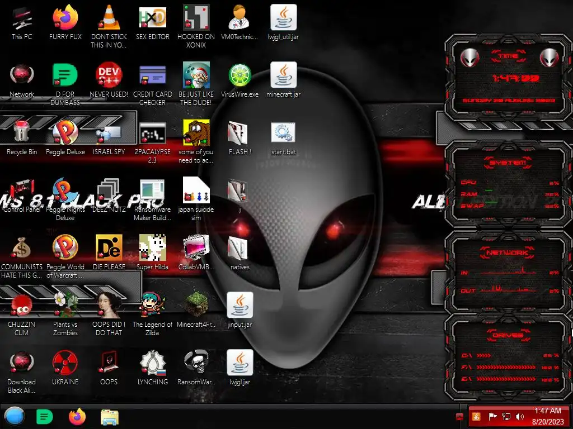
Task: Click the TIME widget clock display
Action: 515,78
